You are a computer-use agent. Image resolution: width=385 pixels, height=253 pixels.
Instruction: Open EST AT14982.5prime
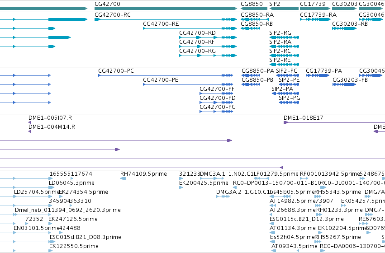(273, 206)
